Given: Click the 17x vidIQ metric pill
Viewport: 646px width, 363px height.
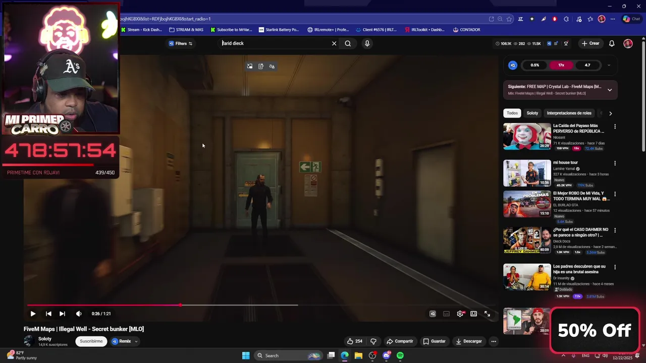Looking at the screenshot, I should (561, 65).
